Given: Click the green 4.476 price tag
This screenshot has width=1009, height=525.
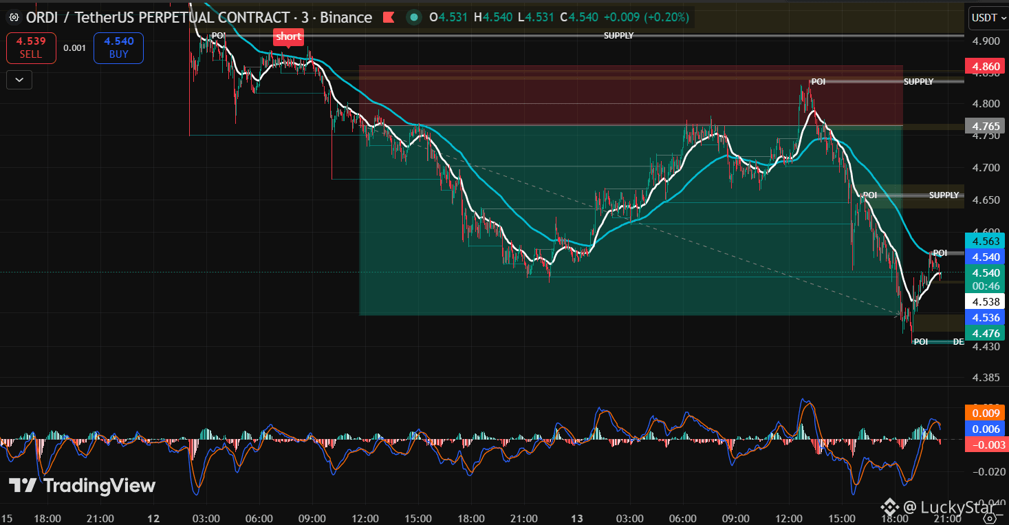Looking at the screenshot, I should click(x=985, y=334).
